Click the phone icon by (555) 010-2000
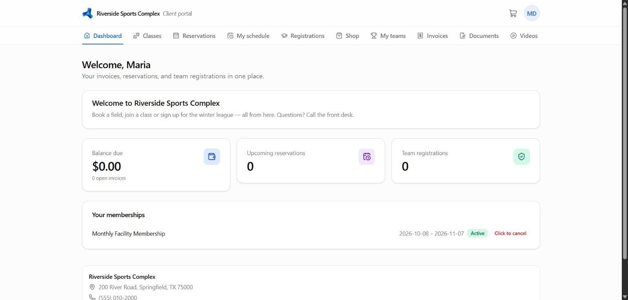The height and width of the screenshot is (300, 628). point(92,298)
